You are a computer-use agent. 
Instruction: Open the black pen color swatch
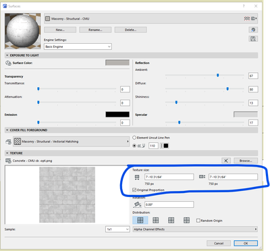point(166,146)
